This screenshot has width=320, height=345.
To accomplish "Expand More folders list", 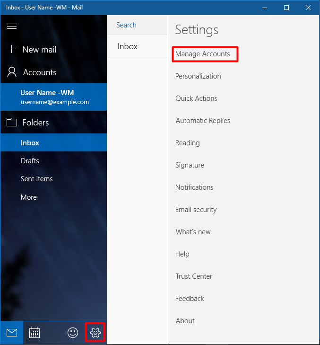I will tap(29, 197).
